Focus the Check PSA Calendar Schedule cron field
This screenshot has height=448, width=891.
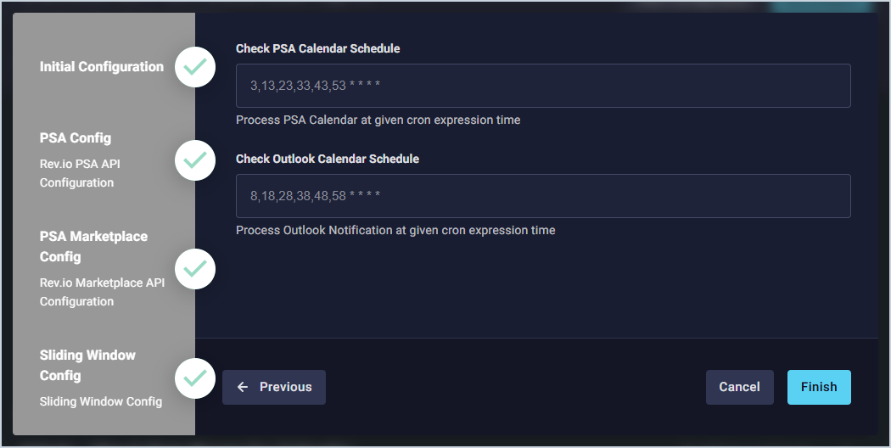(x=543, y=86)
